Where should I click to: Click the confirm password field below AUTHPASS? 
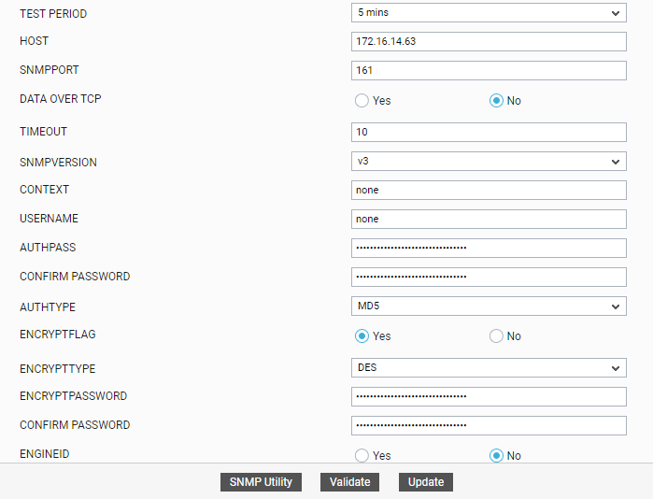pos(489,277)
